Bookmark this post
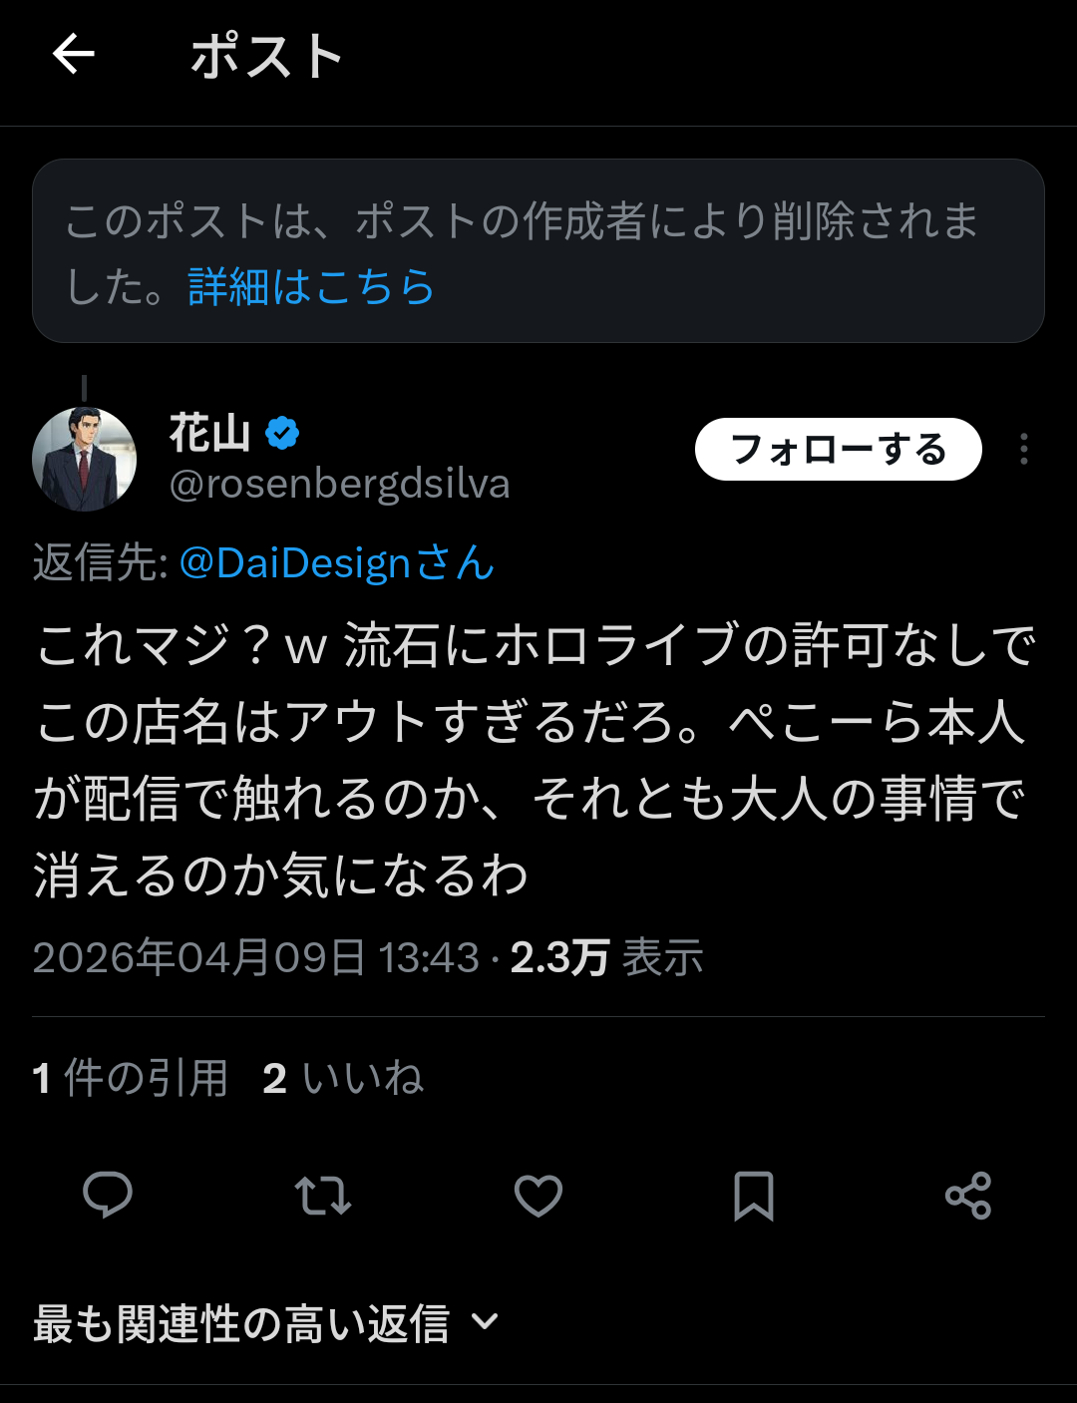Image resolution: width=1077 pixels, height=1403 pixels. 754,1195
